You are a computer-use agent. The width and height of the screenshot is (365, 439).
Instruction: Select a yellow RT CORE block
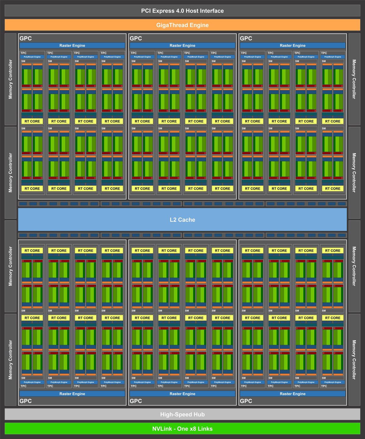[x=32, y=121]
